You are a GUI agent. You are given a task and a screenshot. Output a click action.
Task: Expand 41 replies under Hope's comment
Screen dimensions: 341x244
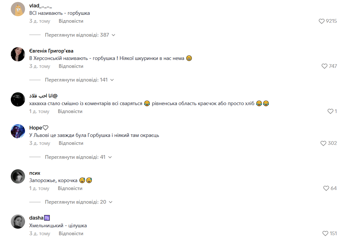pyautogui.click(x=78, y=157)
